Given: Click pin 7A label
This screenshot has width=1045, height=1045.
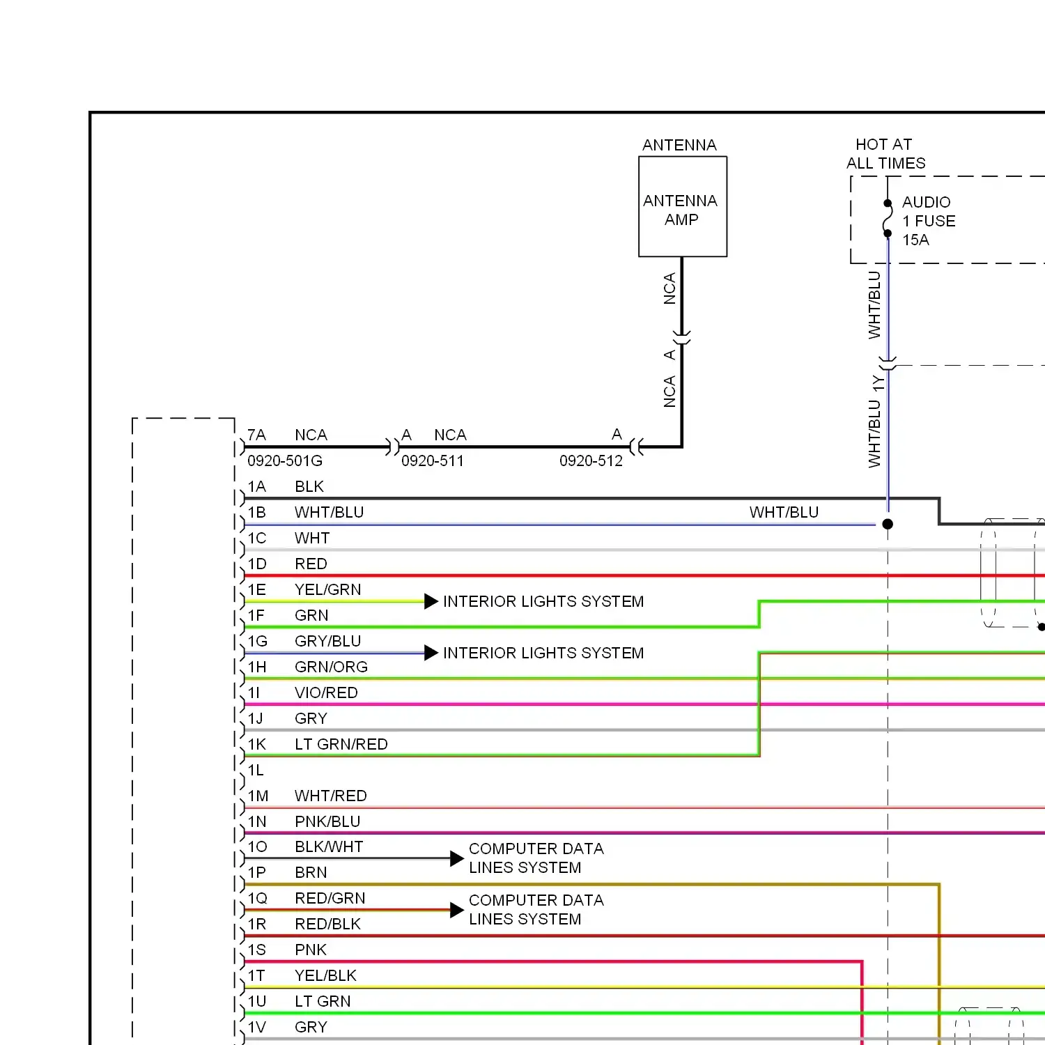Looking at the screenshot, I should pos(256,435).
